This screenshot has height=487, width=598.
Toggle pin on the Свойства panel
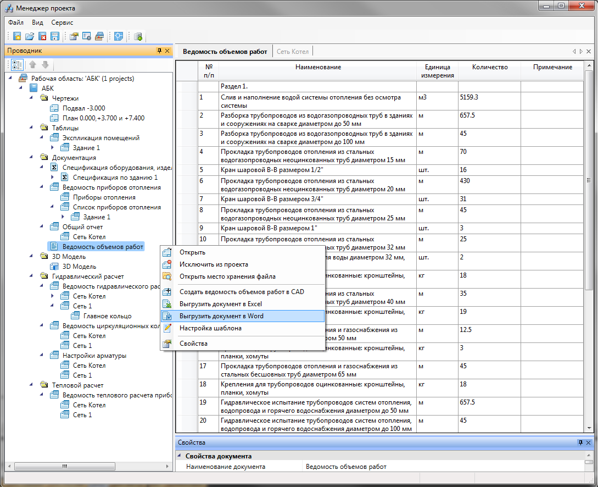tap(580, 442)
